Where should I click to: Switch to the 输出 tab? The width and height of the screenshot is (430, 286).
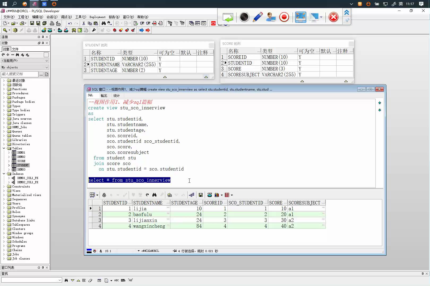tap(104, 96)
